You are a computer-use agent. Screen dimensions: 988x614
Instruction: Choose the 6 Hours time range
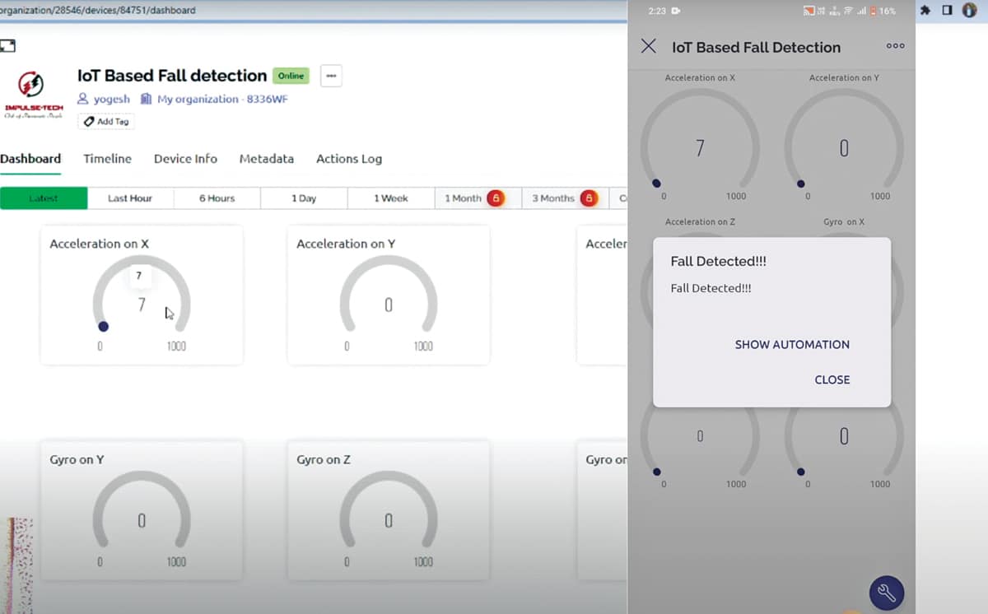point(217,198)
